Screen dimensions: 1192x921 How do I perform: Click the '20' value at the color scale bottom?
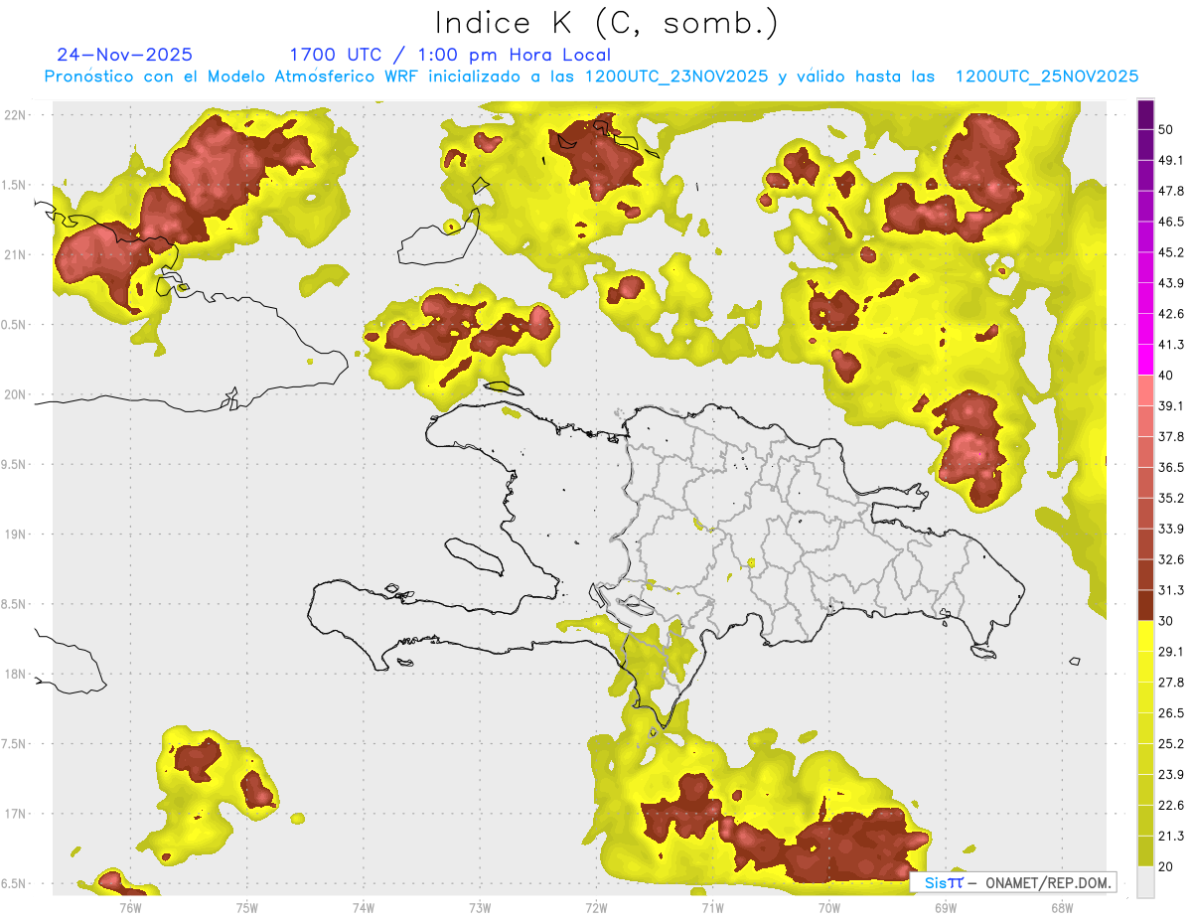tap(1166, 867)
